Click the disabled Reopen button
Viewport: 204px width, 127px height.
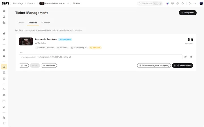35,65
